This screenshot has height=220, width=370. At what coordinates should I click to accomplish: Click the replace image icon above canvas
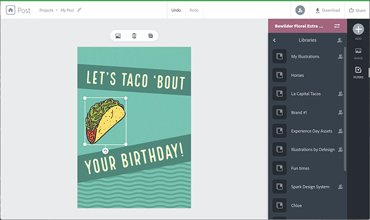click(x=118, y=36)
